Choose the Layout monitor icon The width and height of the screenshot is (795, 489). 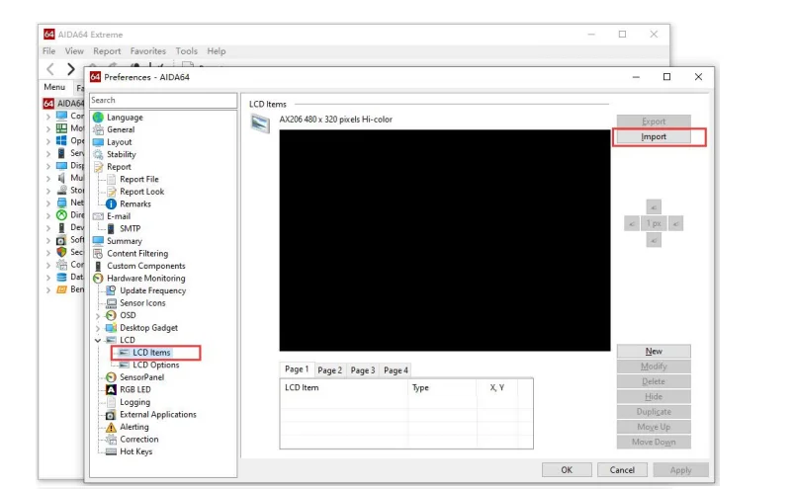[98, 142]
